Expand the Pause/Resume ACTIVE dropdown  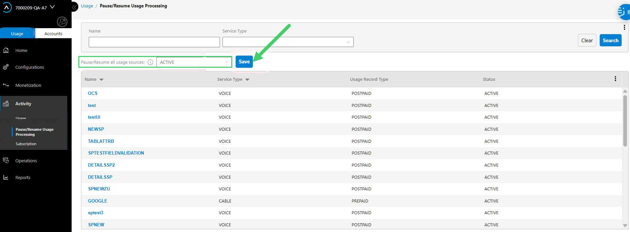tap(194, 62)
